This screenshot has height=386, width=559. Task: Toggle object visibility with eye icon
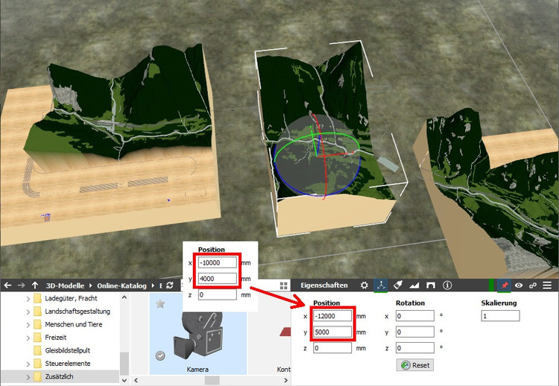tap(519, 285)
